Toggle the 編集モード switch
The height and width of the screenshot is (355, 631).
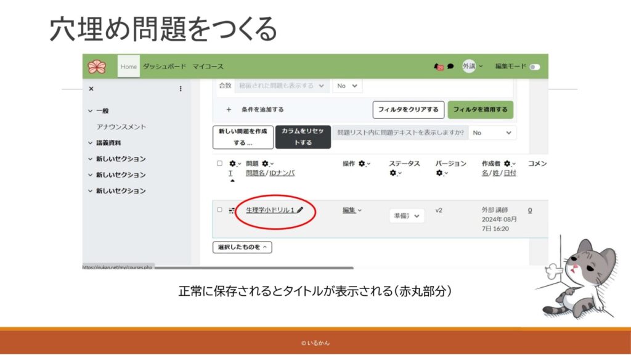point(534,67)
